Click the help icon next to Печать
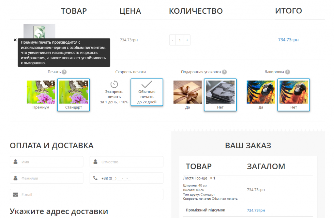The height and width of the screenshot is (218, 334). (x=64, y=72)
